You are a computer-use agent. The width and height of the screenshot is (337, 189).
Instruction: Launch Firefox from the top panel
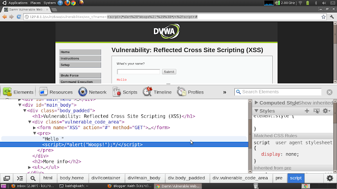67,3
